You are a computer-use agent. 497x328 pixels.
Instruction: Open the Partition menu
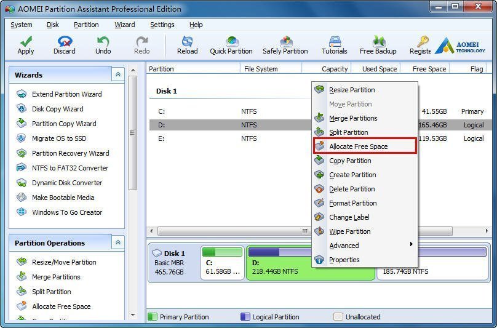[86, 25]
